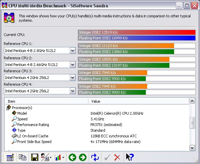Open Reference CPU 3 dropdown arrow
The width and height of the screenshot is (200, 164).
click(72, 78)
